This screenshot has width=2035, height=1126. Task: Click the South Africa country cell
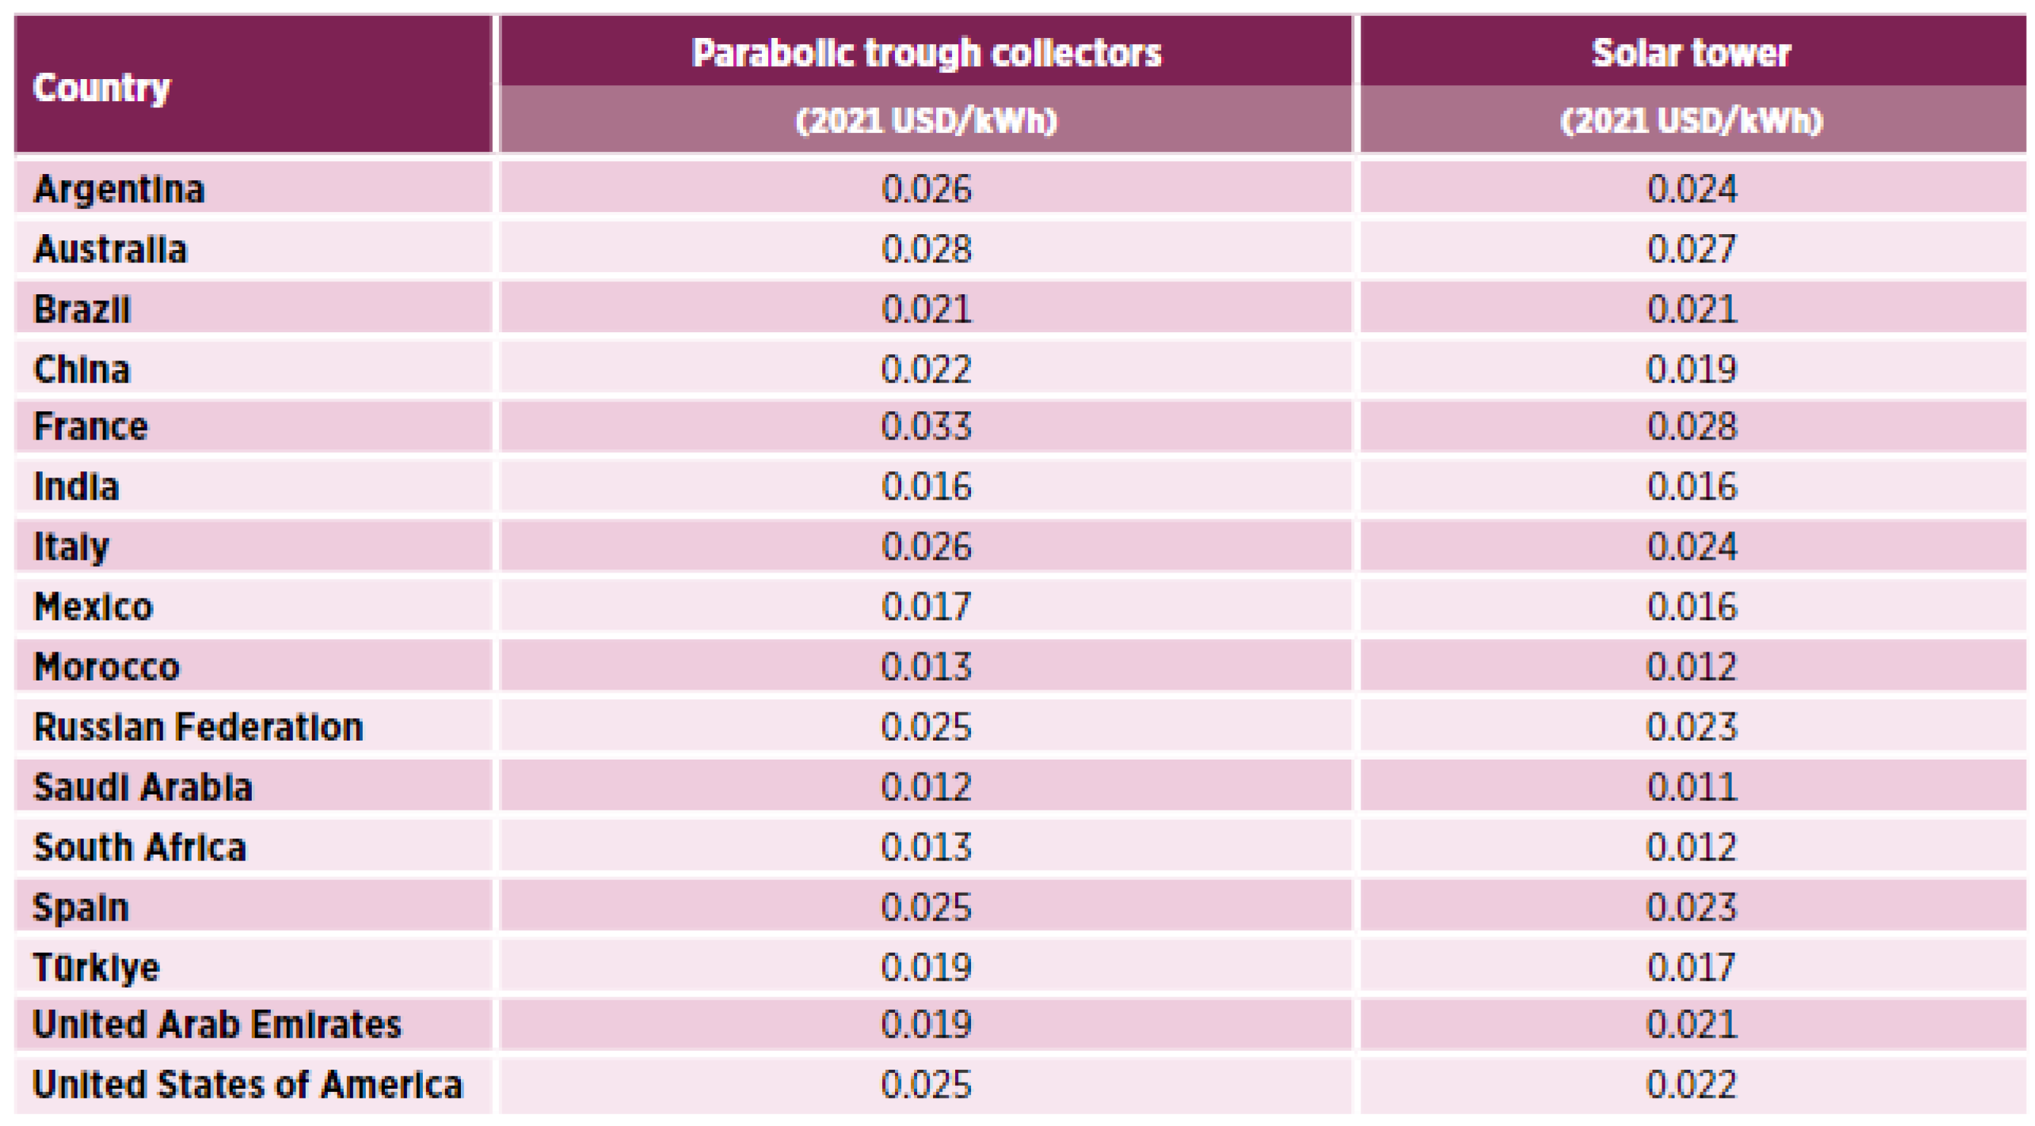tap(140, 846)
